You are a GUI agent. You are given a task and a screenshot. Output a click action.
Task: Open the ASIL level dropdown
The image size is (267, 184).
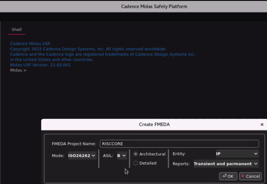(122, 156)
